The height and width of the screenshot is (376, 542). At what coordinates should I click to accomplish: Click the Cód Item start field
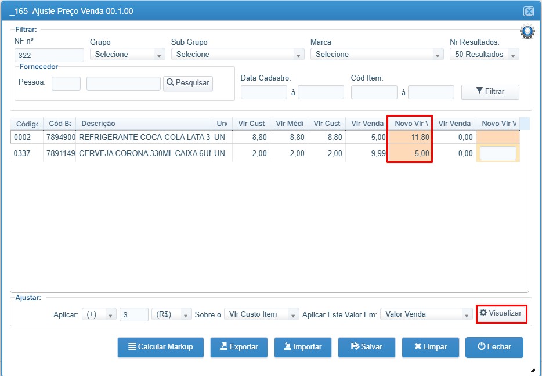point(374,92)
